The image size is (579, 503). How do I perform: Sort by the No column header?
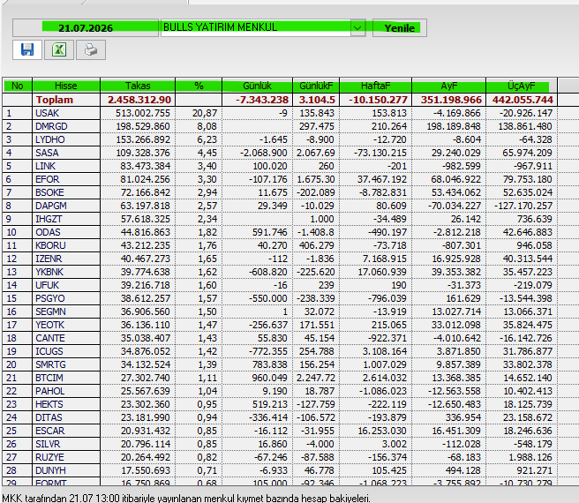pos(18,86)
